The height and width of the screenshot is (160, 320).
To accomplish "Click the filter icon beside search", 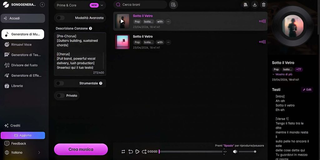I will (x=173, y=5).
